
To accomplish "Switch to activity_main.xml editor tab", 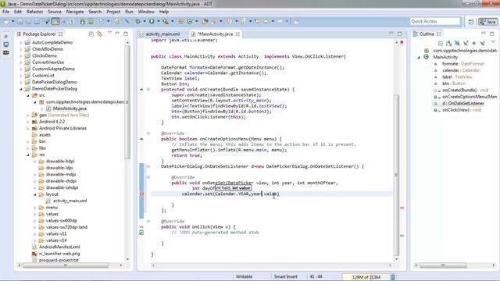I will click(x=162, y=34).
